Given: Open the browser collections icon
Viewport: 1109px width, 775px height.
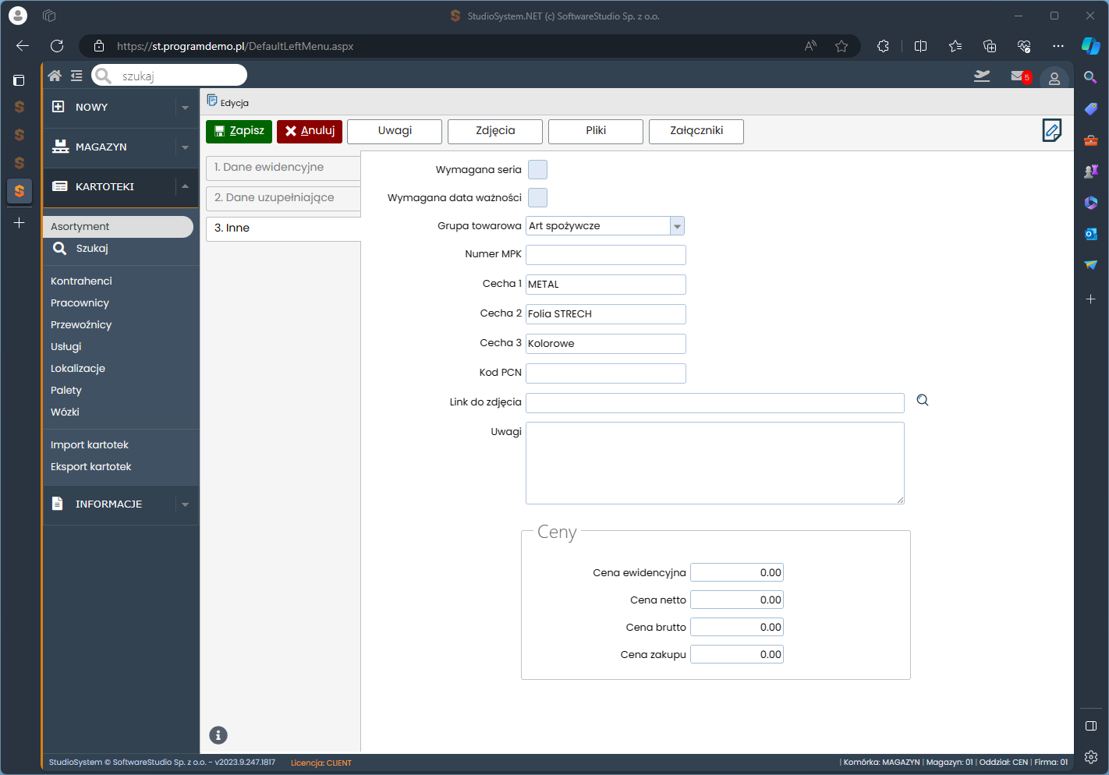Looking at the screenshot, I should pyautogui.click(x=990, y=46).
